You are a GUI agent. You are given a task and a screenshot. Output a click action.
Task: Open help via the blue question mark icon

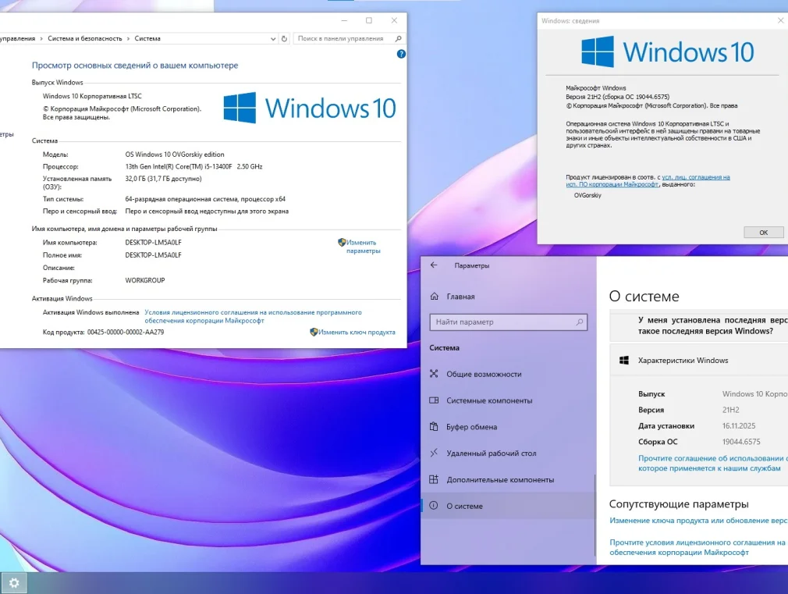tap(401, 54)
